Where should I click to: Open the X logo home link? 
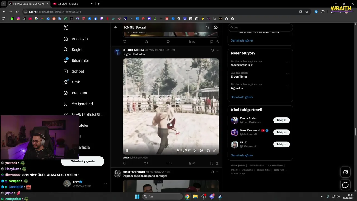tap(66, 28)
